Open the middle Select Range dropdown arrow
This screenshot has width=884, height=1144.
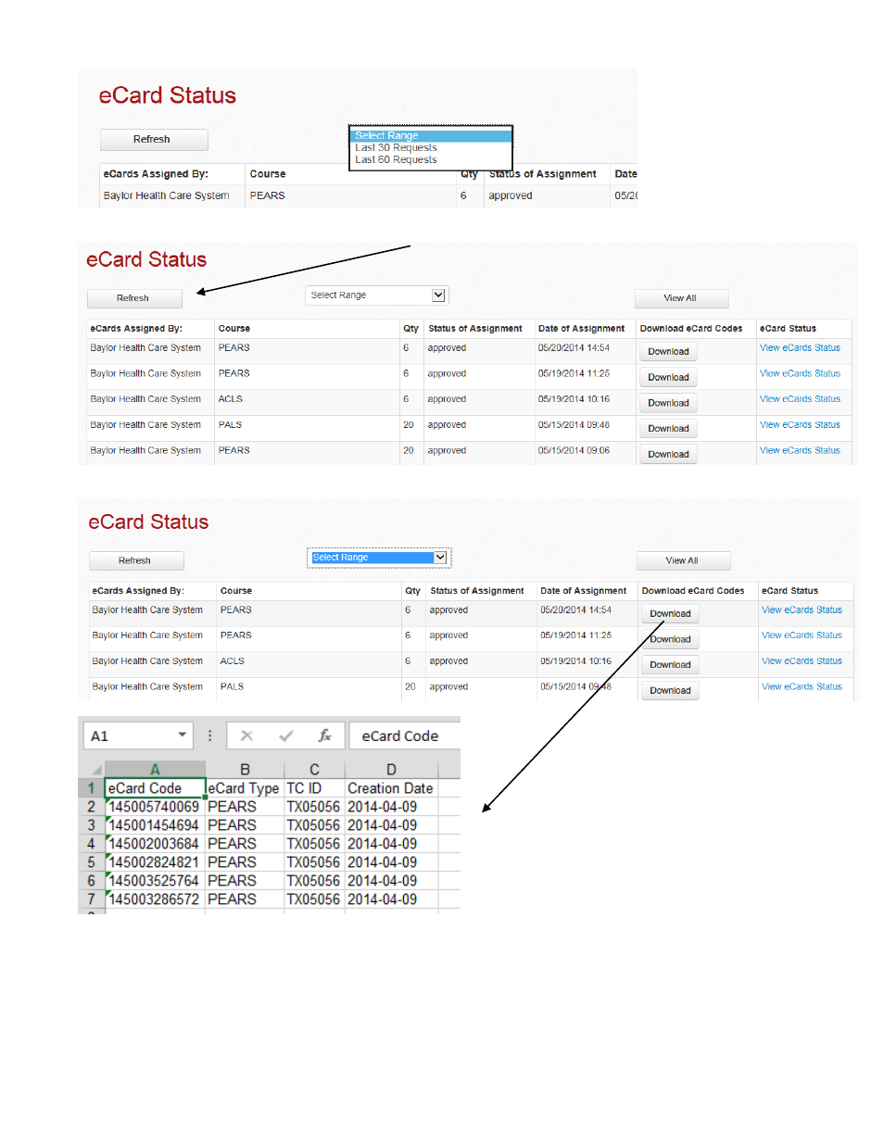pyautogui.click(x=438, y=295)
